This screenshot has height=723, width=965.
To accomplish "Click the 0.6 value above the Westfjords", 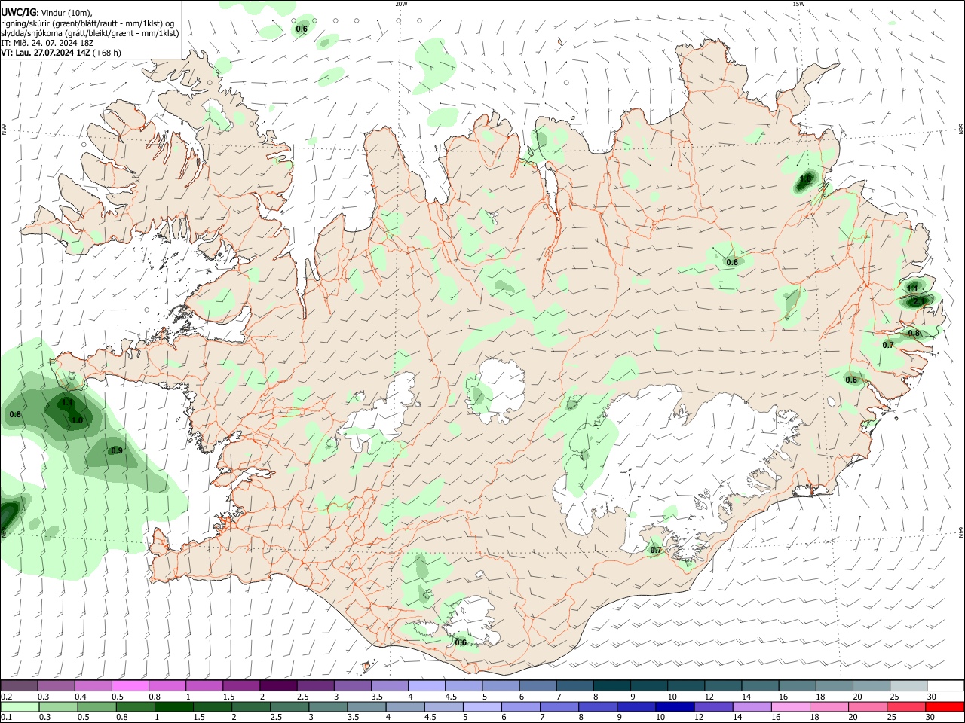I will 302,29.
